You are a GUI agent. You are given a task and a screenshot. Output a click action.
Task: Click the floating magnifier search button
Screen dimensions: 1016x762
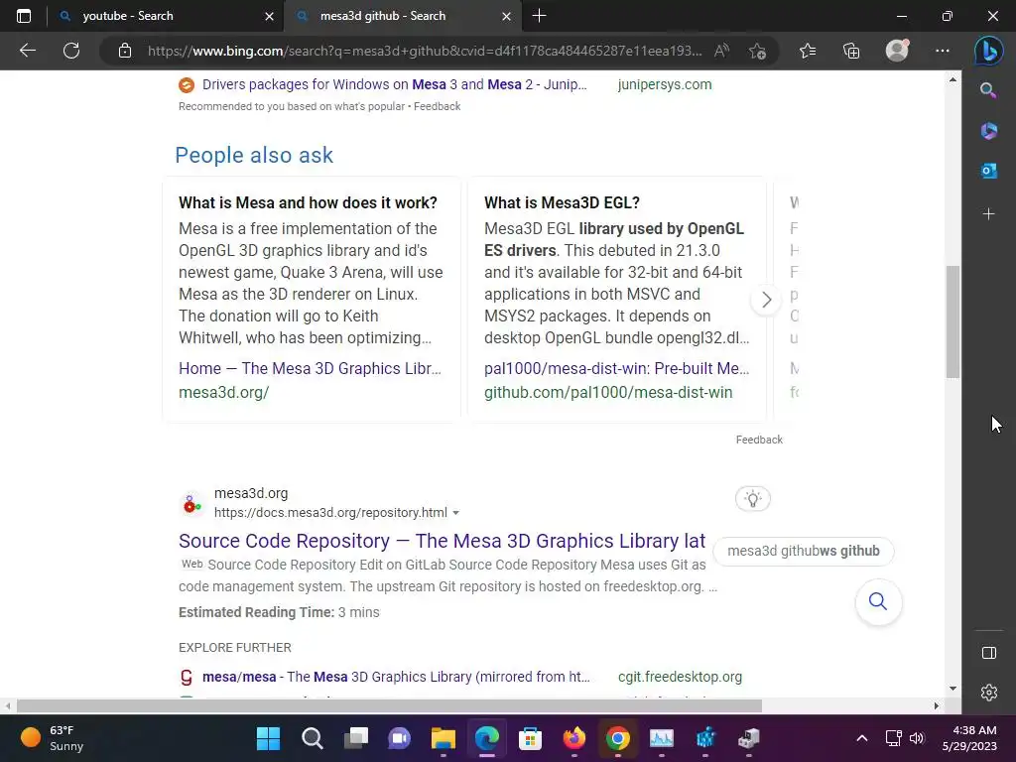[878, 601]
